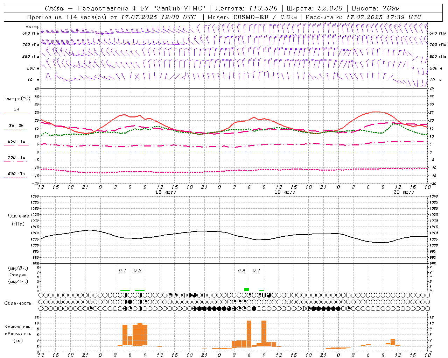The height and width of the screenshot is (358, 448).
Task: Click the "19 июля" date label
Action: [285, 192]
